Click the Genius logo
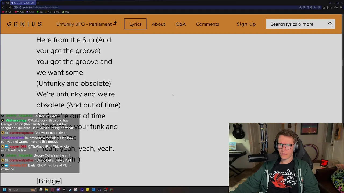 [24, 24]
